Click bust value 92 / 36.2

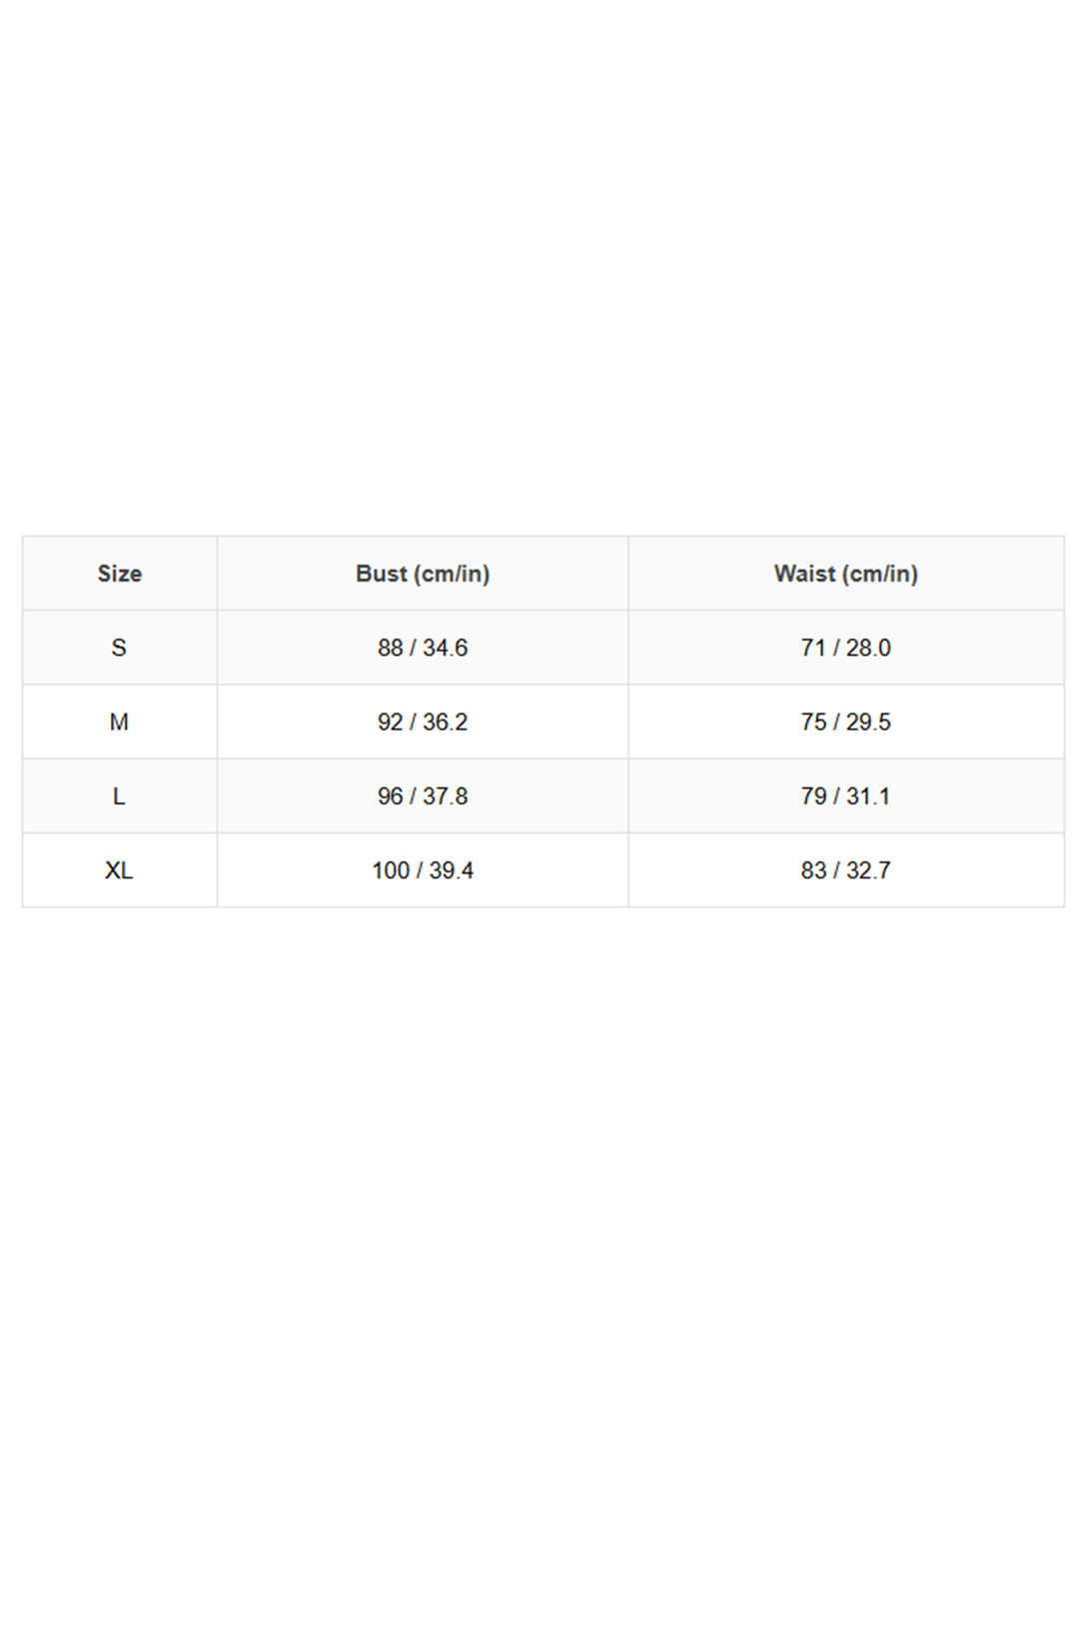[423, 722]
